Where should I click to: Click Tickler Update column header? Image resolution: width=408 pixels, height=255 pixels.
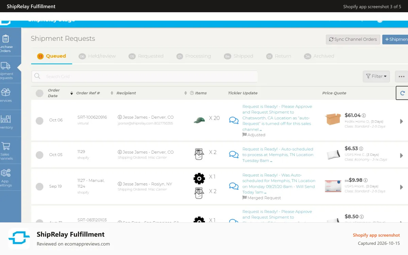[x=243, y=93]
